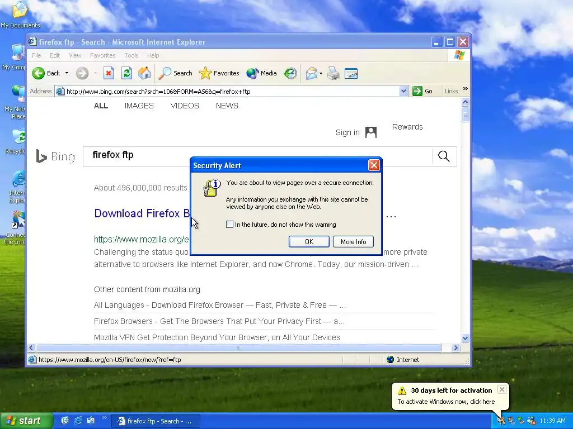Check 'In the future, do not show' box
Viewport: 573px width, 429px height.
click(x=229, y=225)
